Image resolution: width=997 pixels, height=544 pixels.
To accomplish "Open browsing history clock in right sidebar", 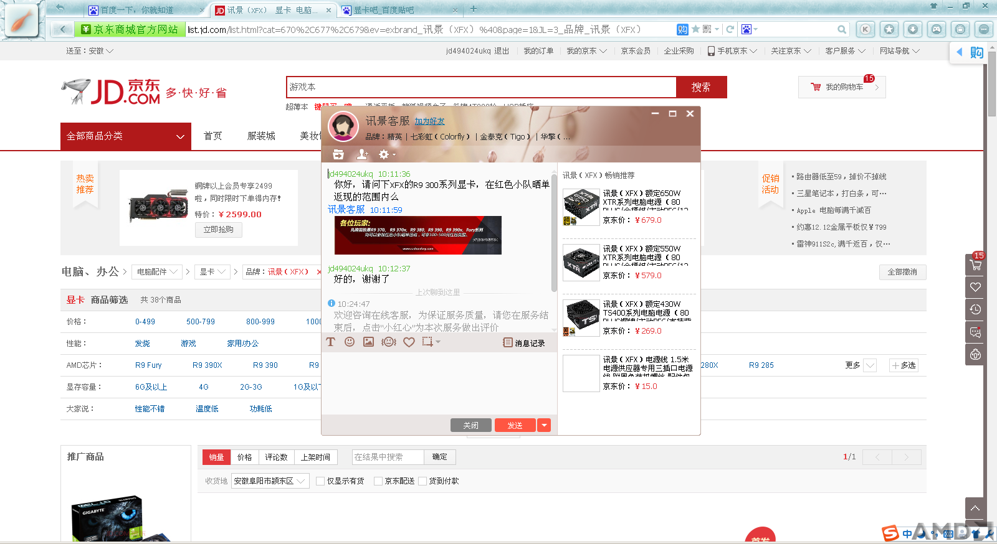I will click(x=975, y=309).
